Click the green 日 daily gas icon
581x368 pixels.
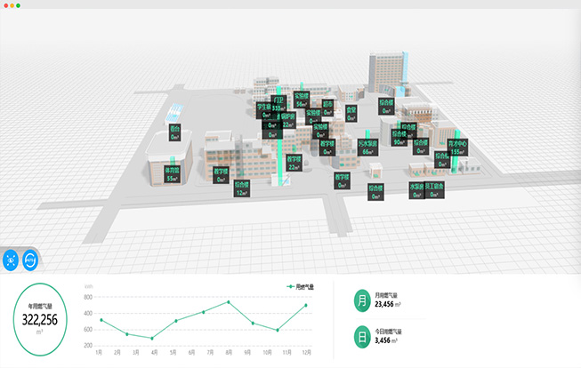tap(361, 338)
